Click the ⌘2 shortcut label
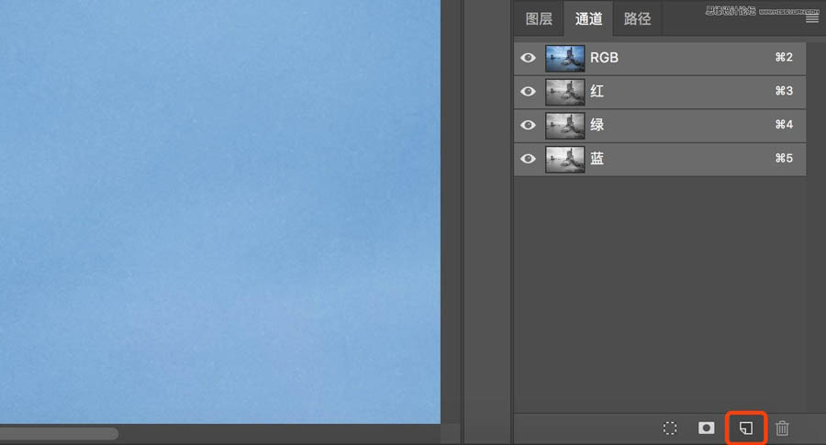 (784, 58)
